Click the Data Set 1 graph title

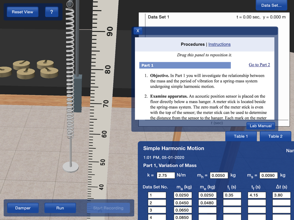click(158, 17)
